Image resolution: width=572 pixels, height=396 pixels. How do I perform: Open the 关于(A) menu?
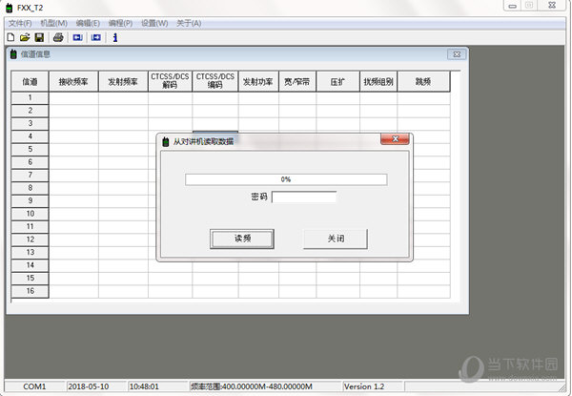click(x=189, y=23)
